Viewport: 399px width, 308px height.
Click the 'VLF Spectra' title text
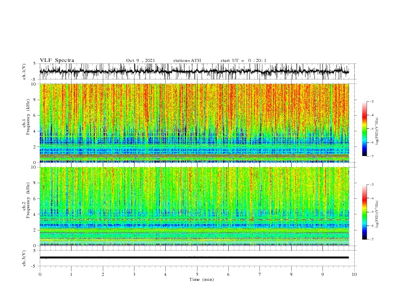(57, 60)
